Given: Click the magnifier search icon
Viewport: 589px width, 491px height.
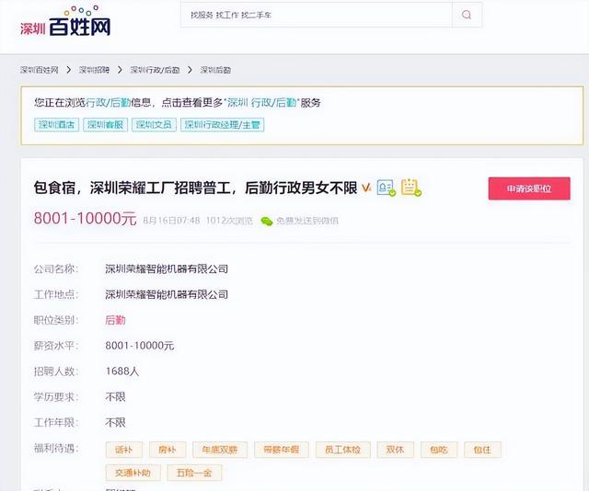Looking at the screenshot, I should click(467, 15).
